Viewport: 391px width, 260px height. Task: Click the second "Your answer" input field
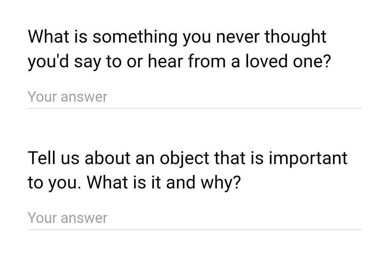tap(194, 218)
